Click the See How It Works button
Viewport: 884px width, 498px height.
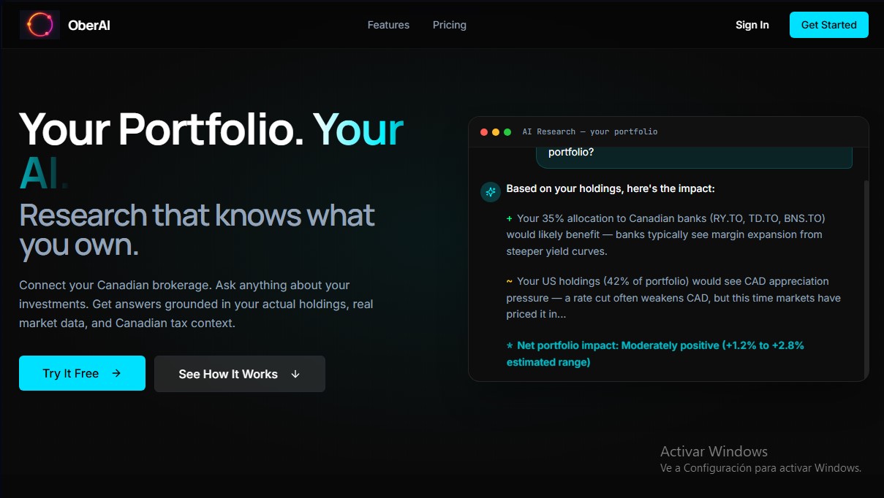(x=240, y=374)
